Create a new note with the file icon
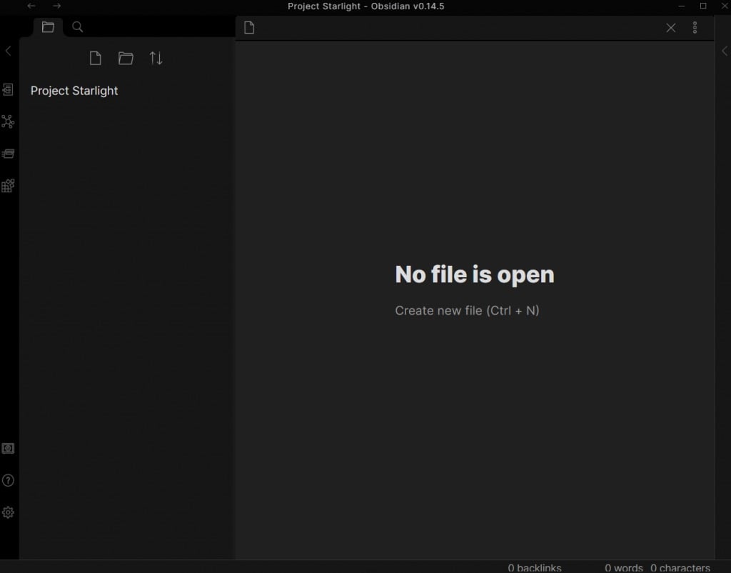731x573 pixels. 95,59
